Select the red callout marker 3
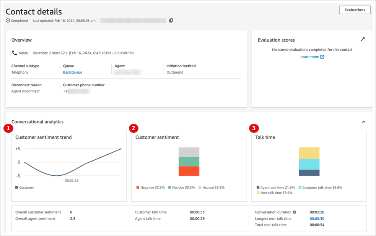376x236 pixels. click(254, 128)
